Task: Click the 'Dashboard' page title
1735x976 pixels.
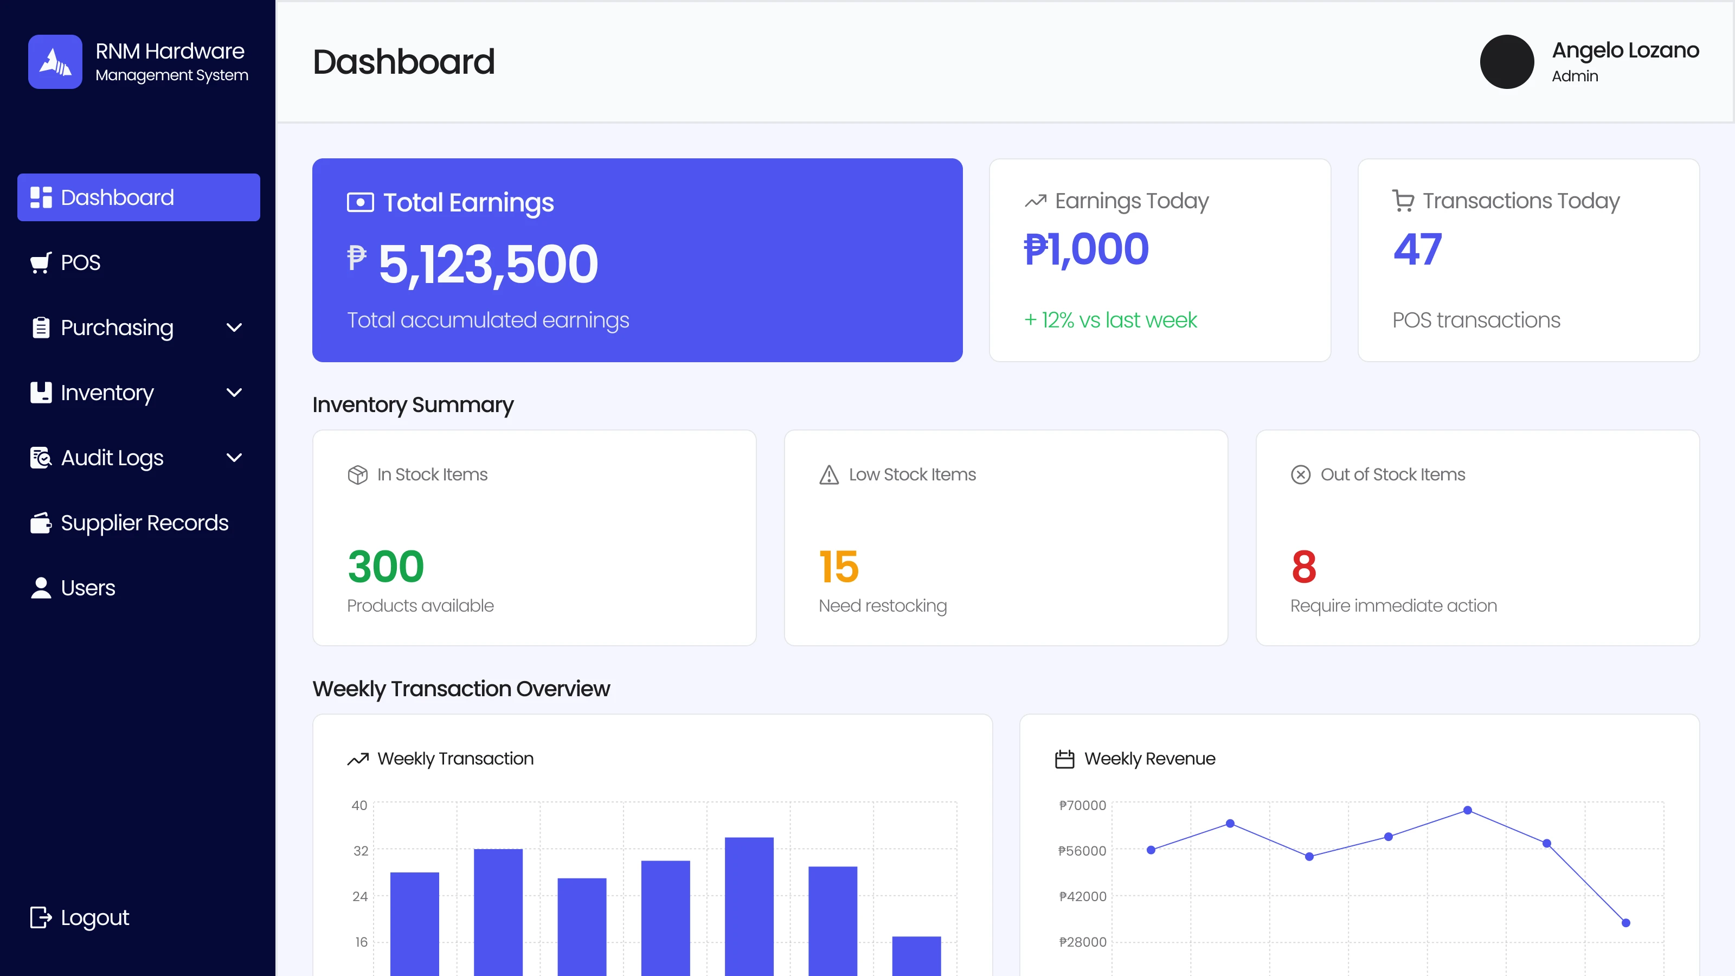Action: (x=404, y=62)
